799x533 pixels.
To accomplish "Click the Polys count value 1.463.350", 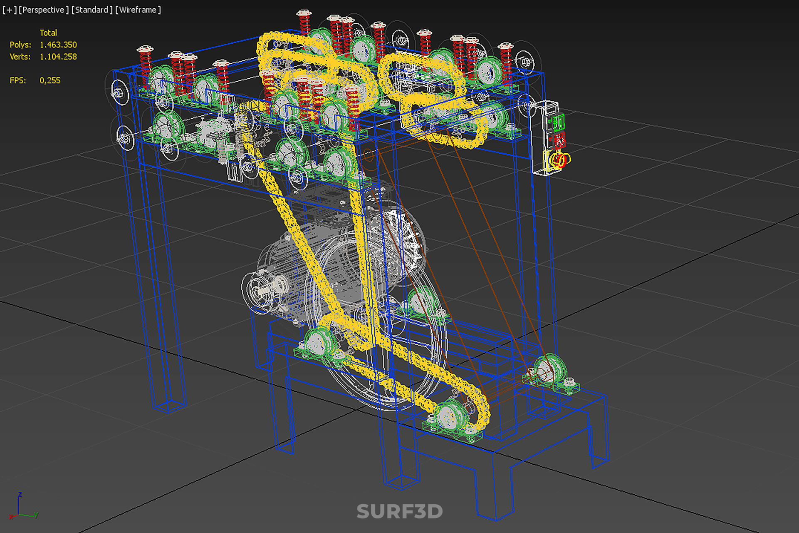I will [x=58, y=45].
